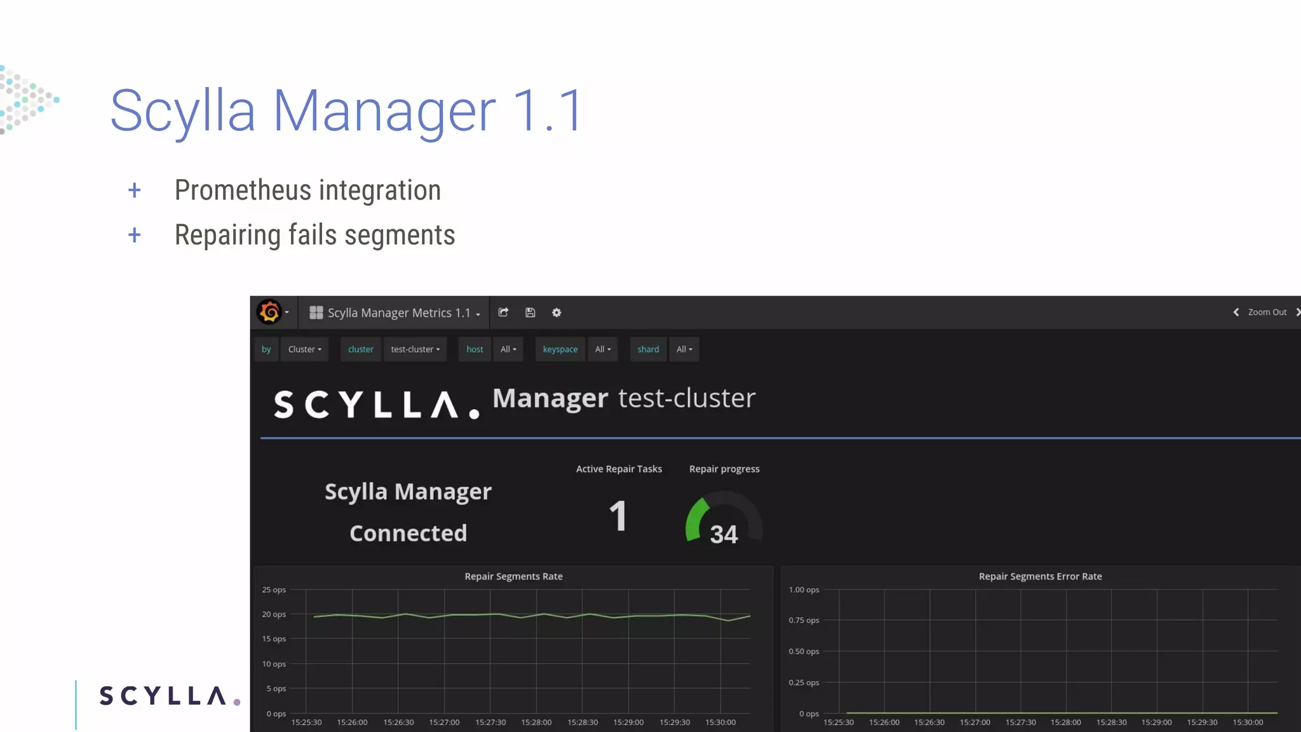Click 'Repairing fails segments' bullet text

point(314,235)
